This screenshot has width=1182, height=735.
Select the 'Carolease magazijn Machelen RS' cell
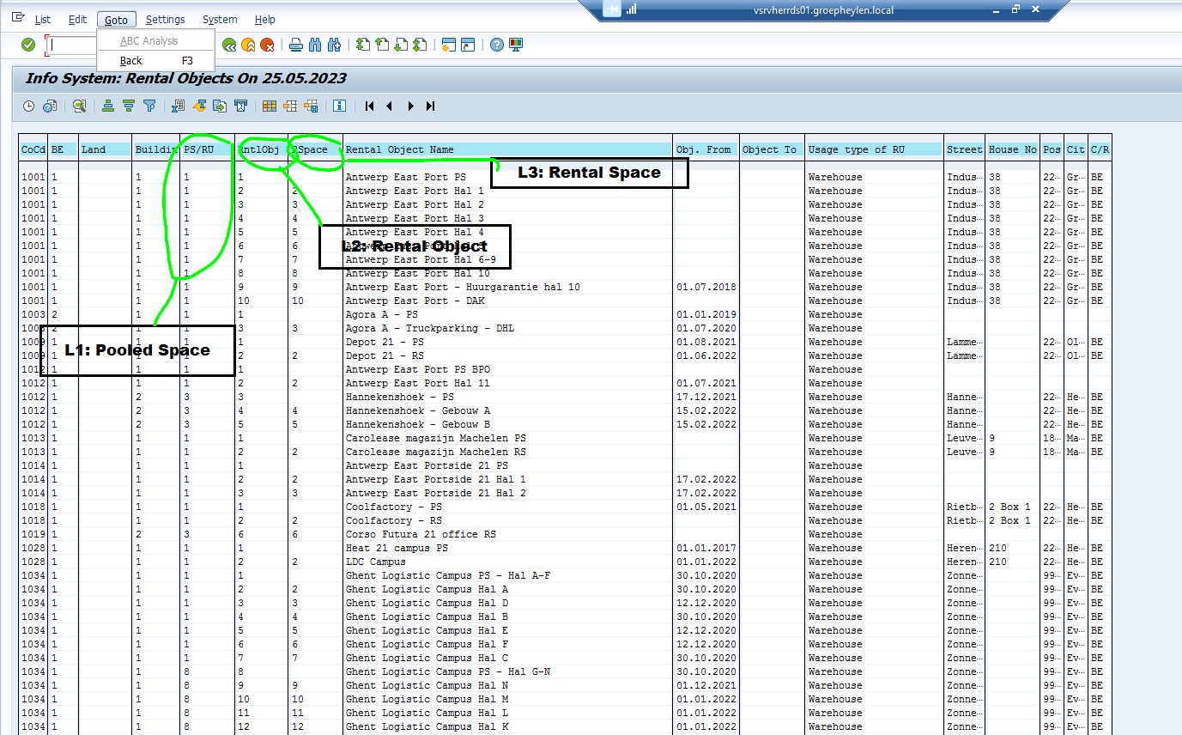click(x=507, y=452)
